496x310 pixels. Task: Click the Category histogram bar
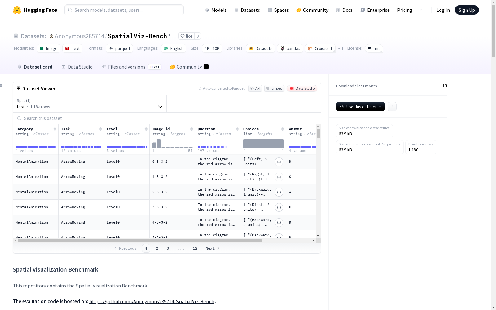[36, 147]
